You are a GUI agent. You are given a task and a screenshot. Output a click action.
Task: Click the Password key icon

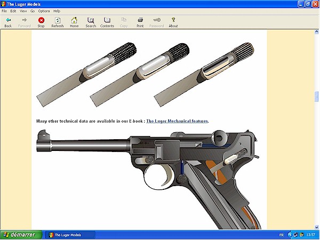(156, 22)
